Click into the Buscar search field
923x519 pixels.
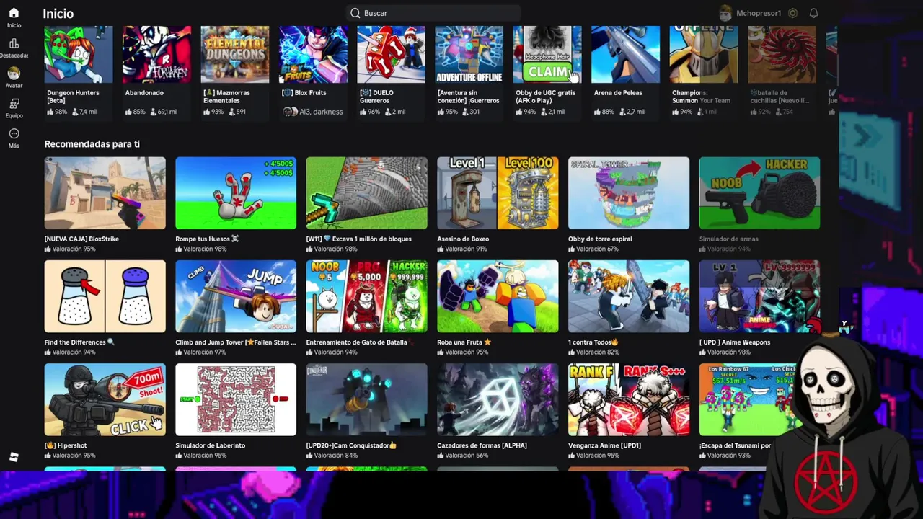tap(433, 13)
